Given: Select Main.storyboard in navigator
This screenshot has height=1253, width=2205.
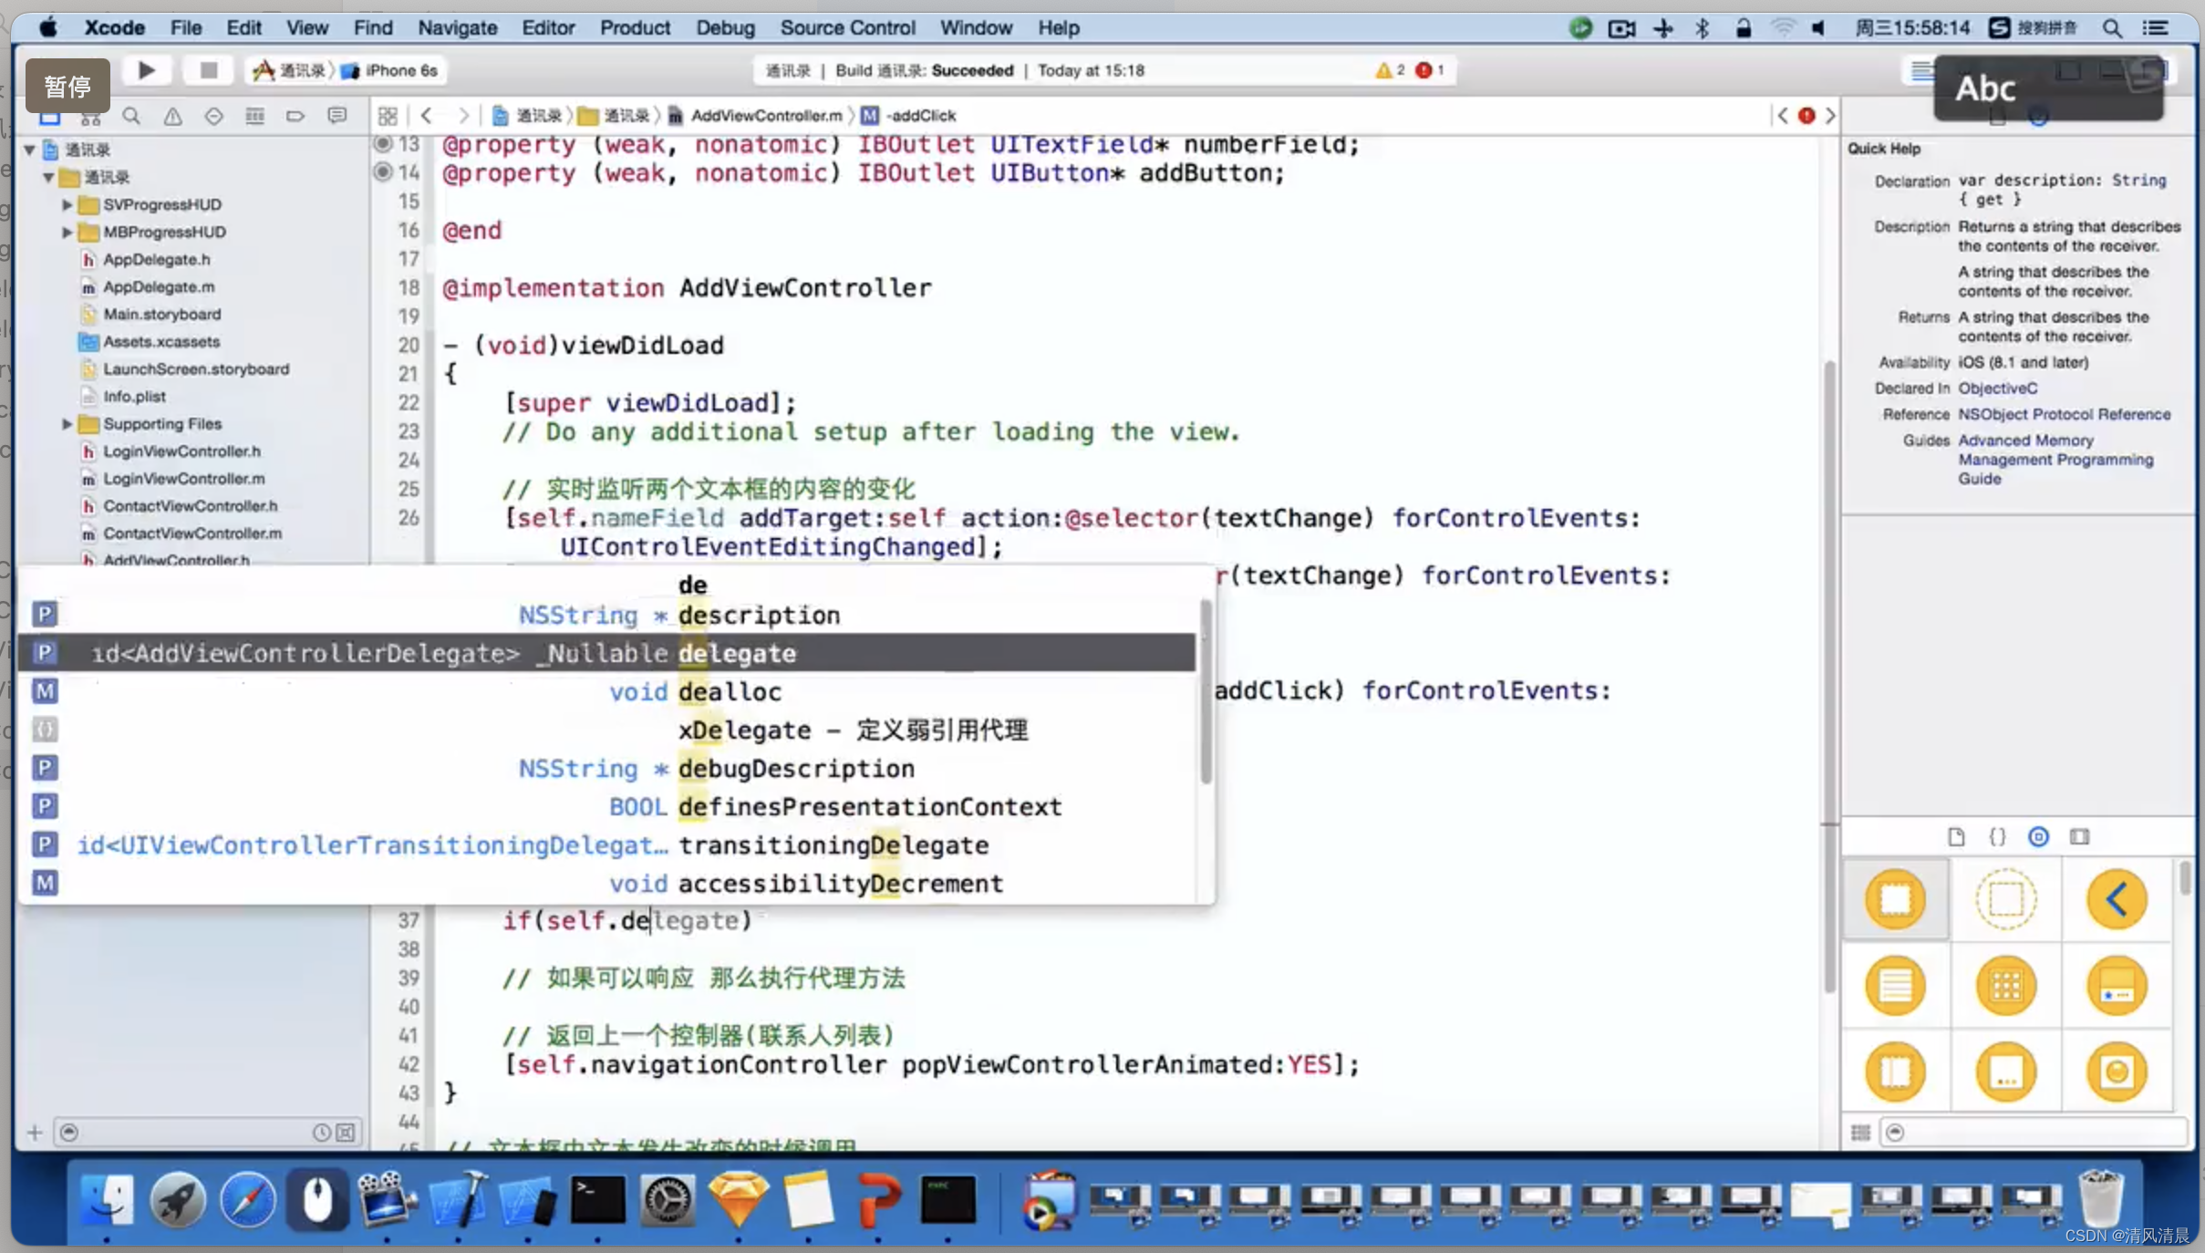Looking at the screenshot, I should [161, 314].
